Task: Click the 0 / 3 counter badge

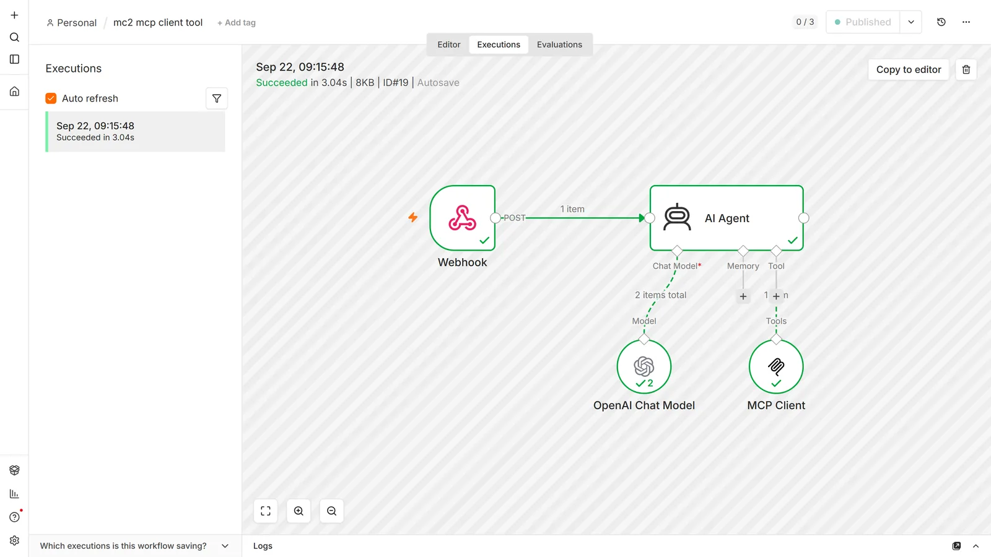Action: point(805,22)
